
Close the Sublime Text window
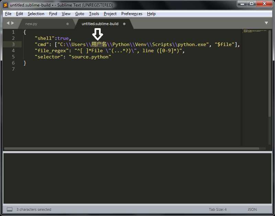264,4
